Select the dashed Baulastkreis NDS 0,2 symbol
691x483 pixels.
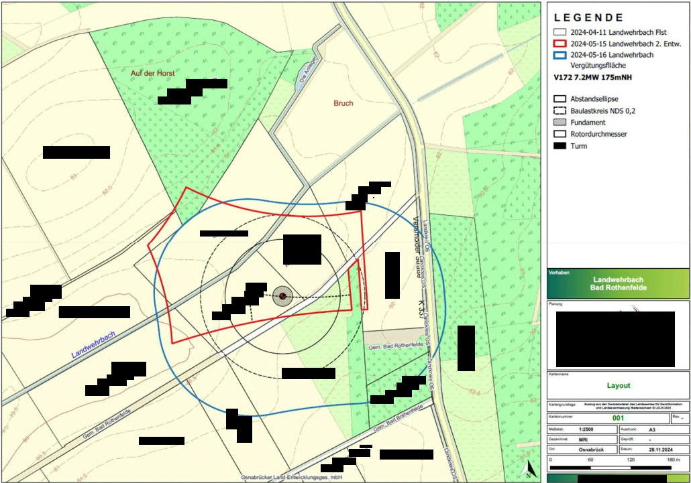(560, 111)
